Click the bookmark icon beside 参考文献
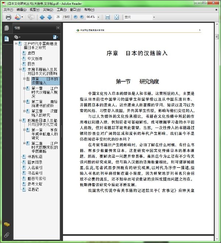The width and height of the screenshot is (221, 243). [24, 184]
